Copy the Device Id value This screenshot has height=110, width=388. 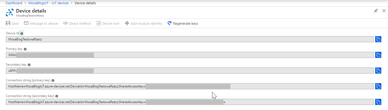(378, 39)
